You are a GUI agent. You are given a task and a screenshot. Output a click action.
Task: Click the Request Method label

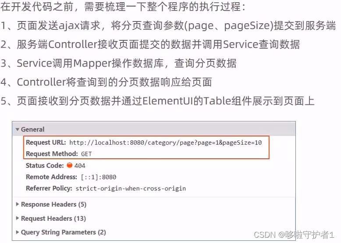pyautogui.click(x=52, y=154)
